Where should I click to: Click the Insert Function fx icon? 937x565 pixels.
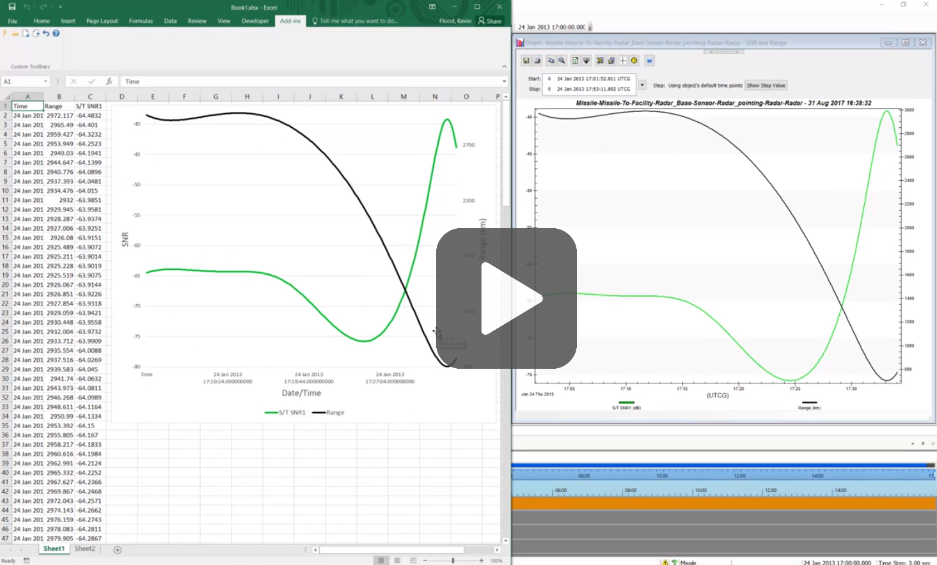click(x=109, y=82)
